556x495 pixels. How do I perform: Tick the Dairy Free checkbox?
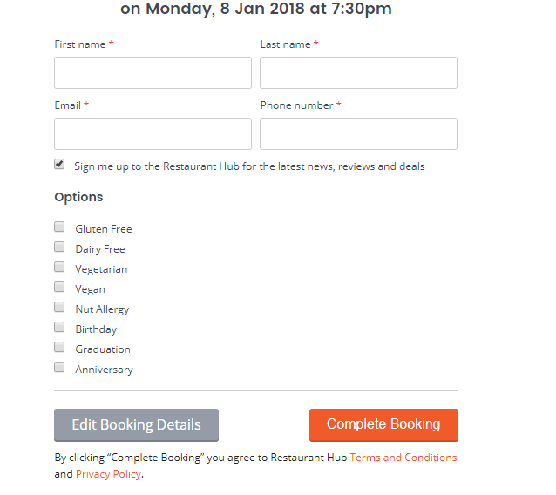pyautogui.click(x=59, y=247)
